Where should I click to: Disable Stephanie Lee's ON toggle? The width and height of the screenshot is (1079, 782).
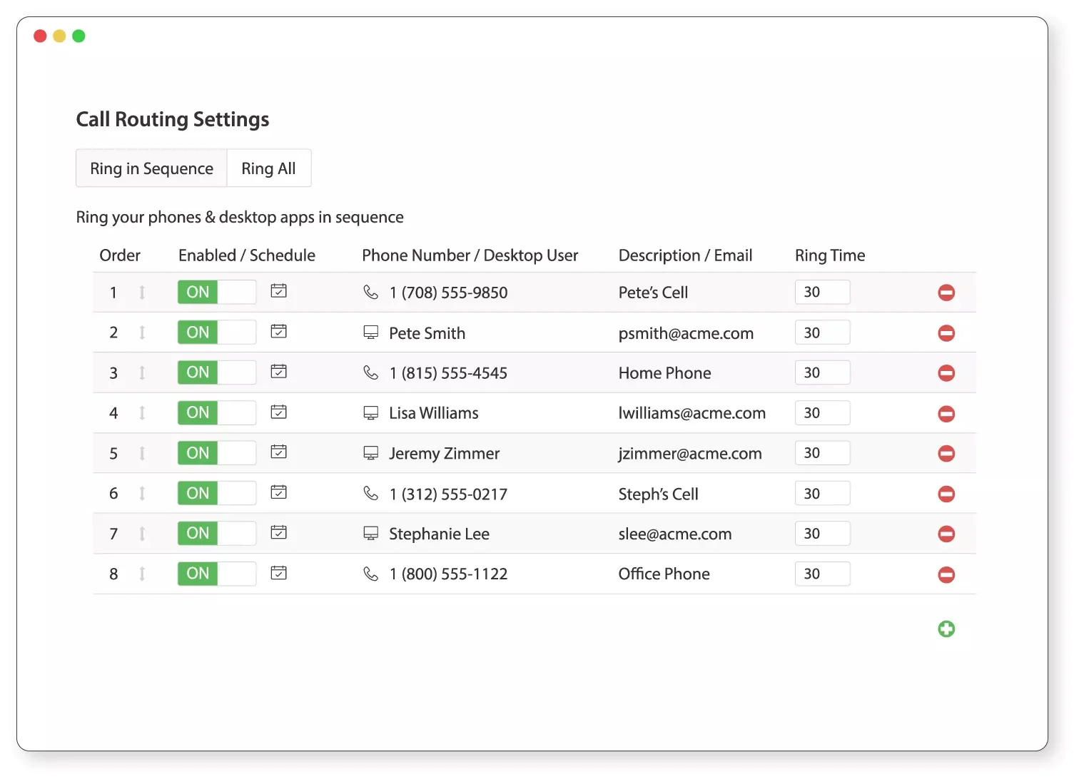pyautogui.click(x=217, y=533)
